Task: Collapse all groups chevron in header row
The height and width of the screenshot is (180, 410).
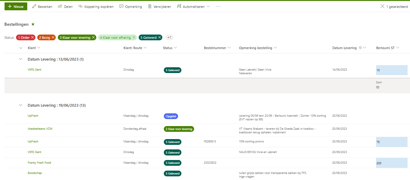Action: click(21, 48)
